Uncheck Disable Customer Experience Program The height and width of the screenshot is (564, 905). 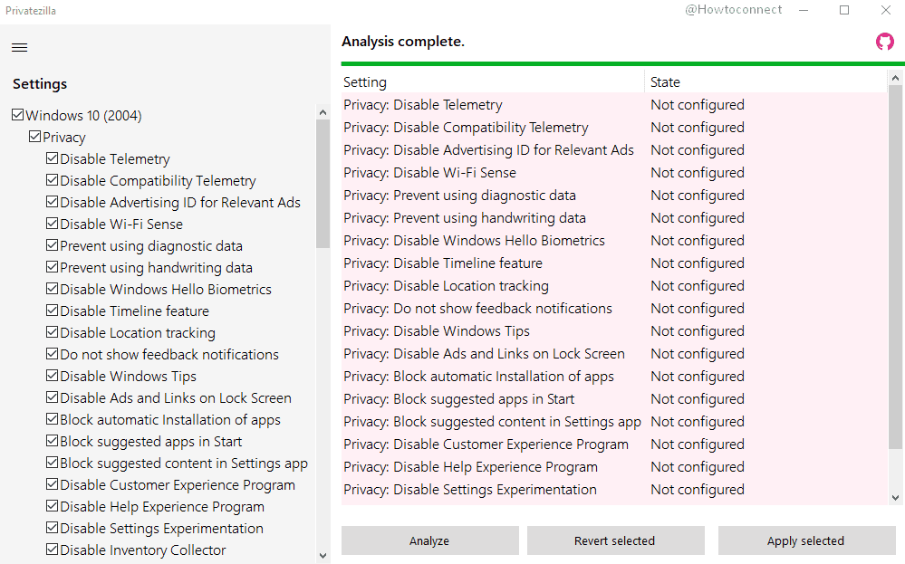(x=52, y=484)
